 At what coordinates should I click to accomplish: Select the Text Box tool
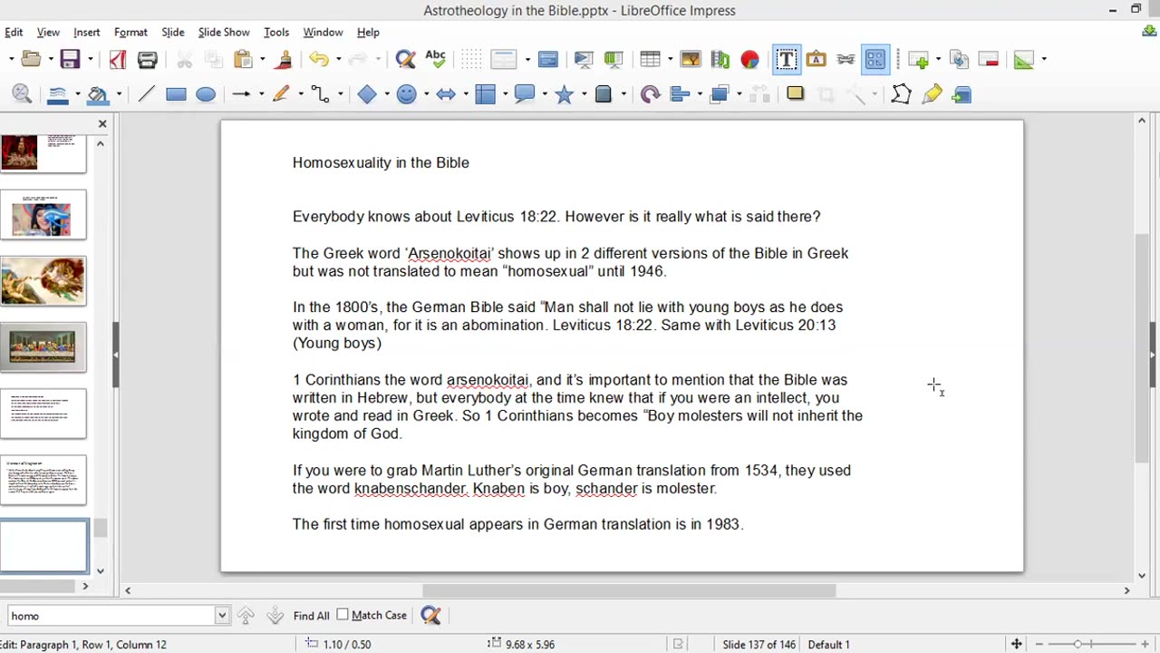pos(786,60)
